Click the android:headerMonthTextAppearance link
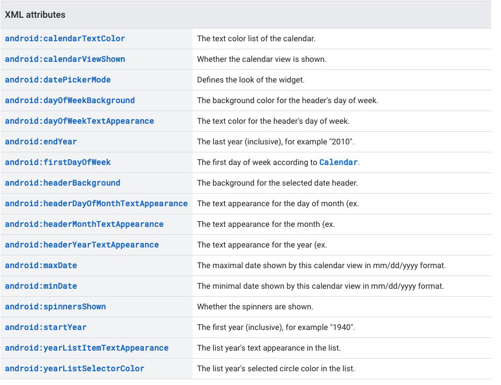The height and width of the screenshot is (385, 501). (84, 224)
